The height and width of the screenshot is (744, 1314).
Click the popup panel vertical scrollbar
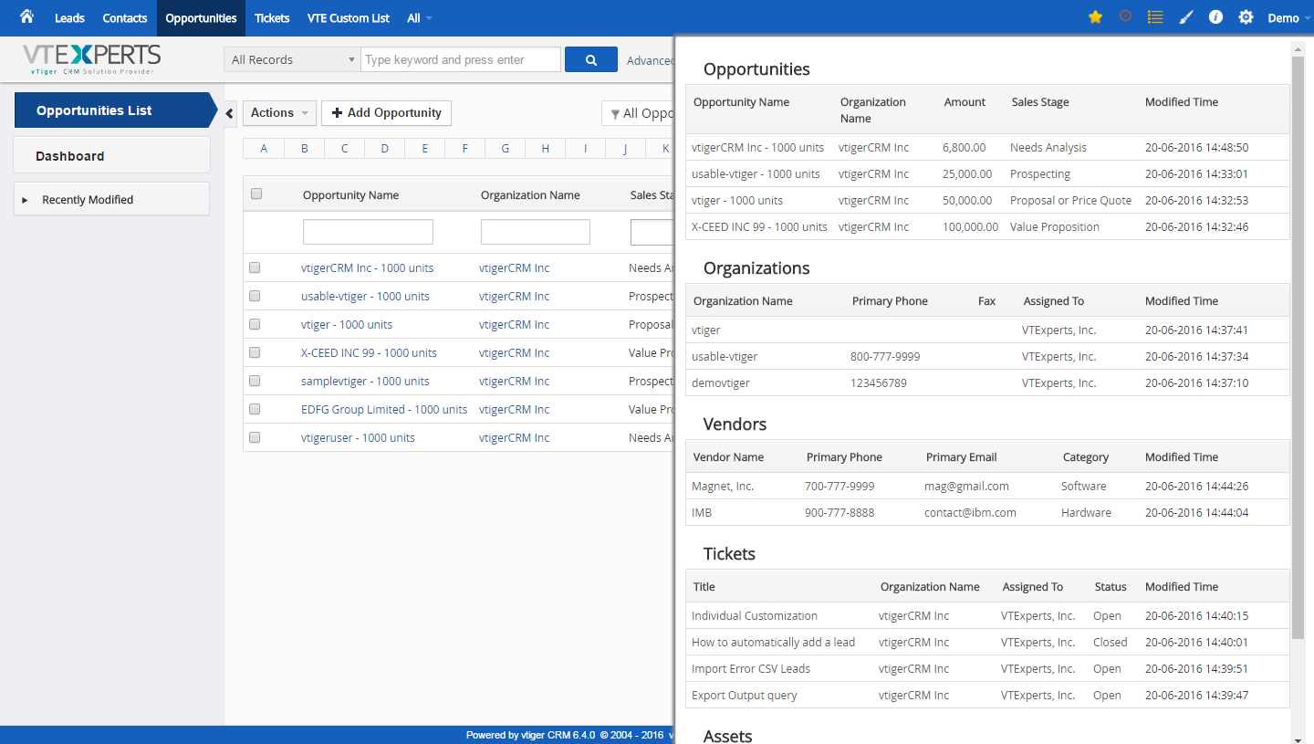1298,347
